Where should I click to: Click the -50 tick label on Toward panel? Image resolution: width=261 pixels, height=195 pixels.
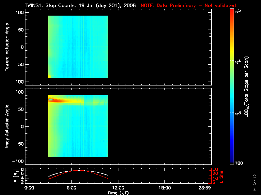pyautogui.click(x=19, y=64)
